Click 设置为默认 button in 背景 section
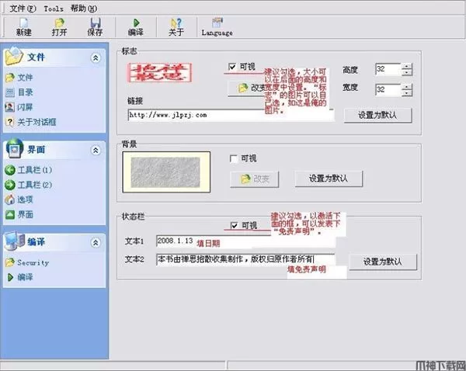466x371 pixels. coord(329,179)
